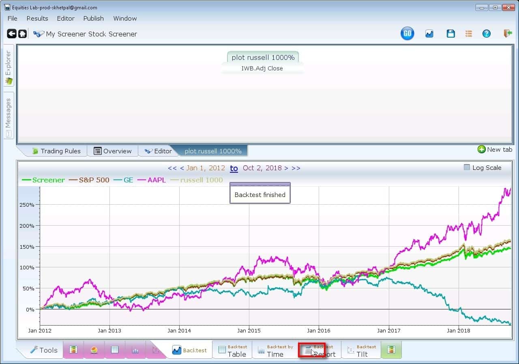Open help via question mark icon

487,34
